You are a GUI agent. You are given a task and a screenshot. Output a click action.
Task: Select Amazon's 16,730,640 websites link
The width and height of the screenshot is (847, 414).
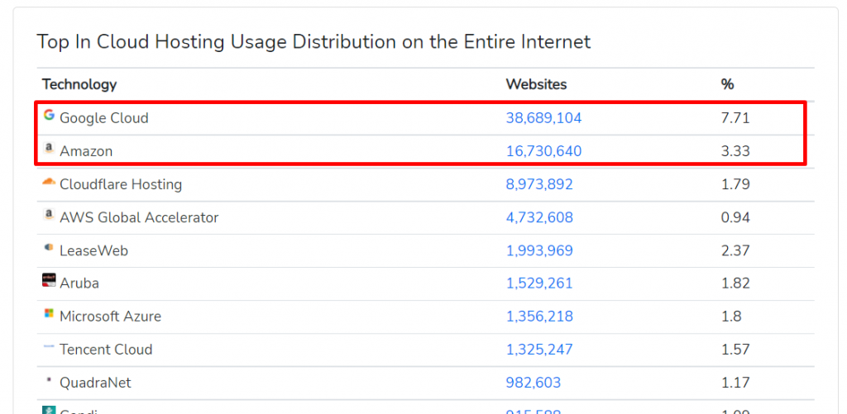click(543, 151)
